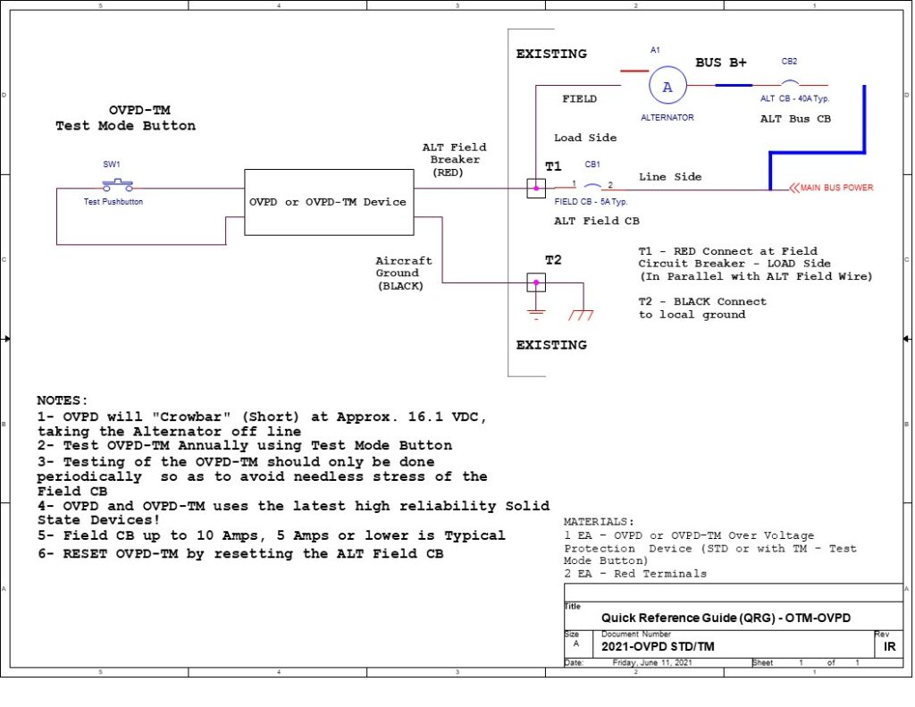Click the CB1 FIELD CB breaker symbol

click(x=591, y=183)
